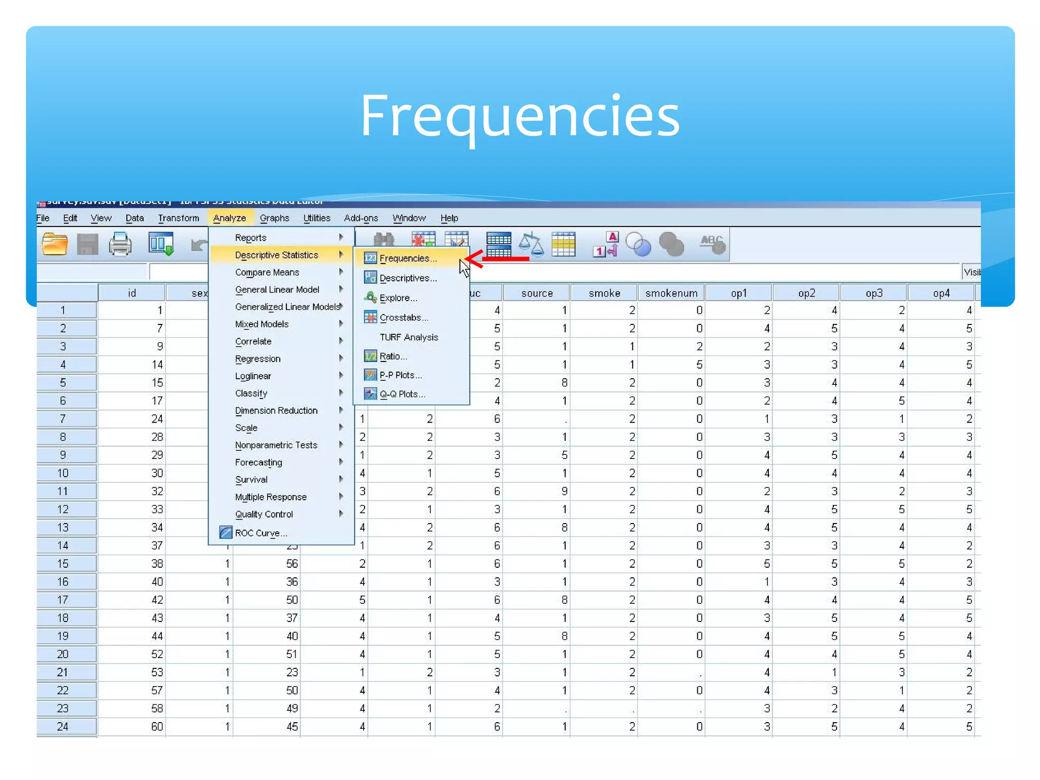Expand the Classify submenu arrow
1040x780 pixels.
pos(341,393)
